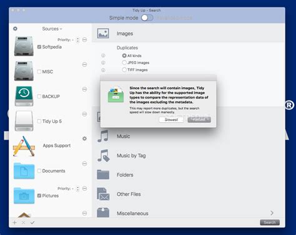Adjust Softpedia priority stepper
This screenshot has height=235, width=296.
(x=77, y=40)
